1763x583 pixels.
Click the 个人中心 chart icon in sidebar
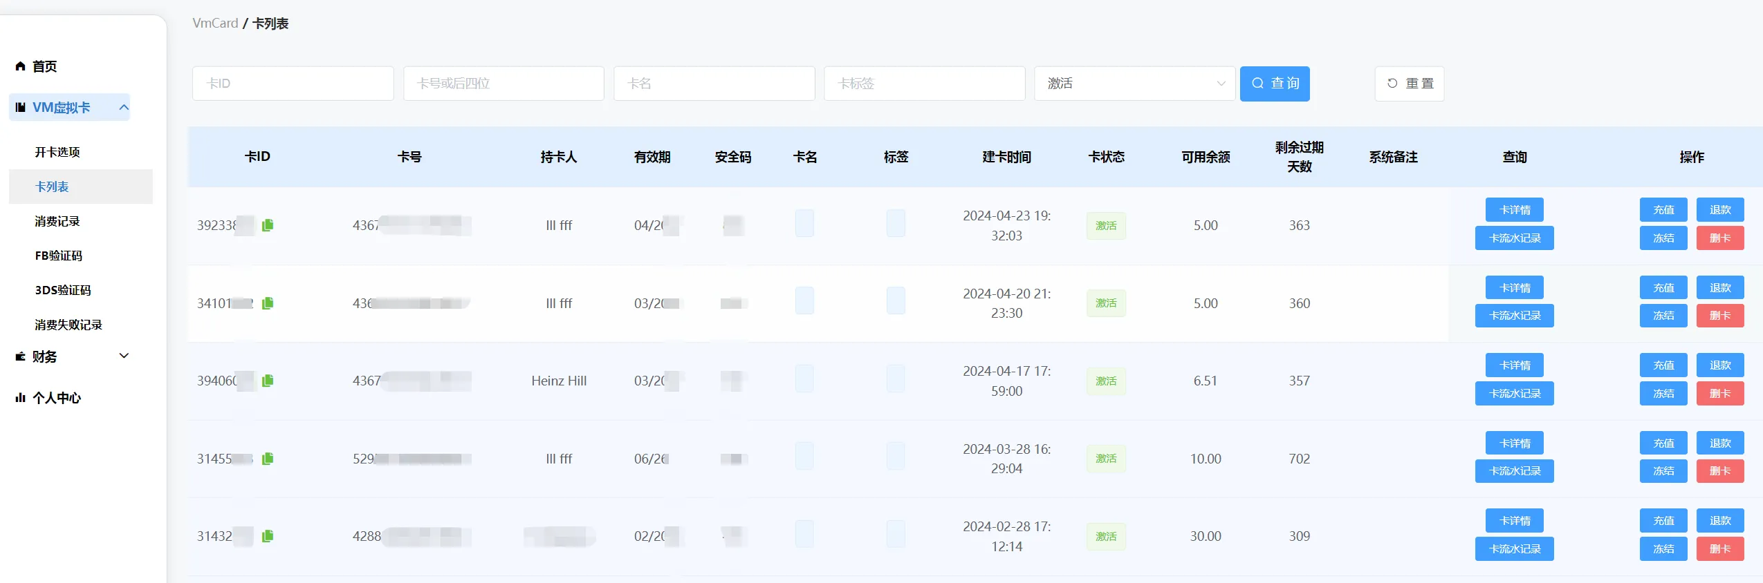[21, 398]
